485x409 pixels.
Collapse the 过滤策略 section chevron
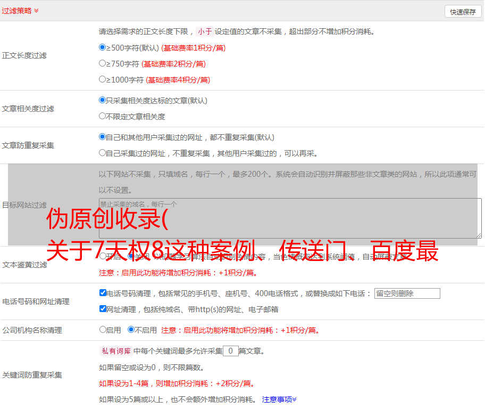pyautogui.click(x=36, y=11)
